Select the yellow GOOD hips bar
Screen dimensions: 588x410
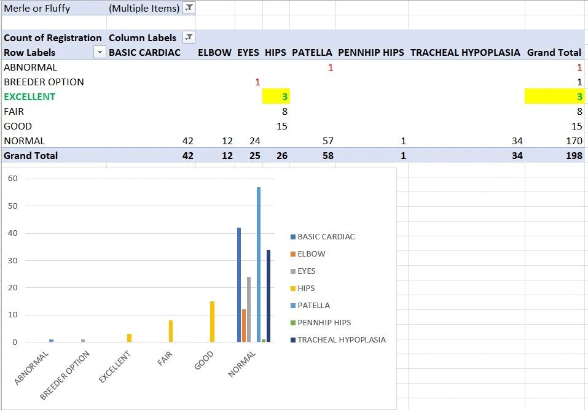coord(212,321)
